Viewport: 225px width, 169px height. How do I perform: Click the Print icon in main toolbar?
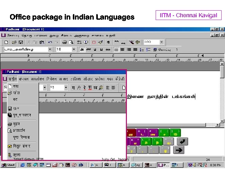coord(65,42)
